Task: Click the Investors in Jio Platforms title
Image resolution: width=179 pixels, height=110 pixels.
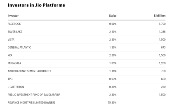Action: (x=36, y=5)
